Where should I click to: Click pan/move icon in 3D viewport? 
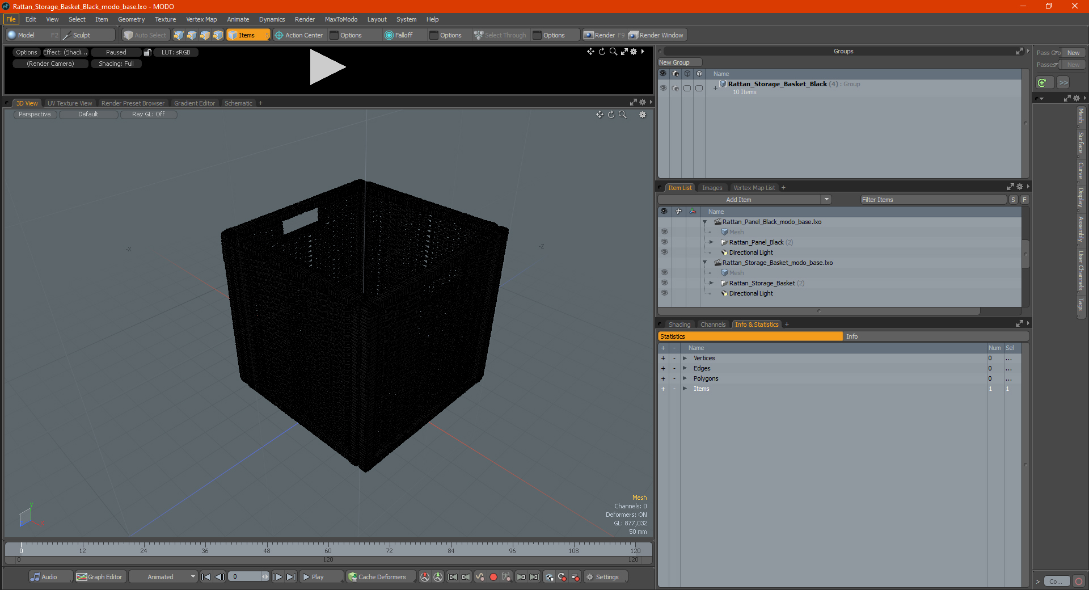click(x=600, y=115)
